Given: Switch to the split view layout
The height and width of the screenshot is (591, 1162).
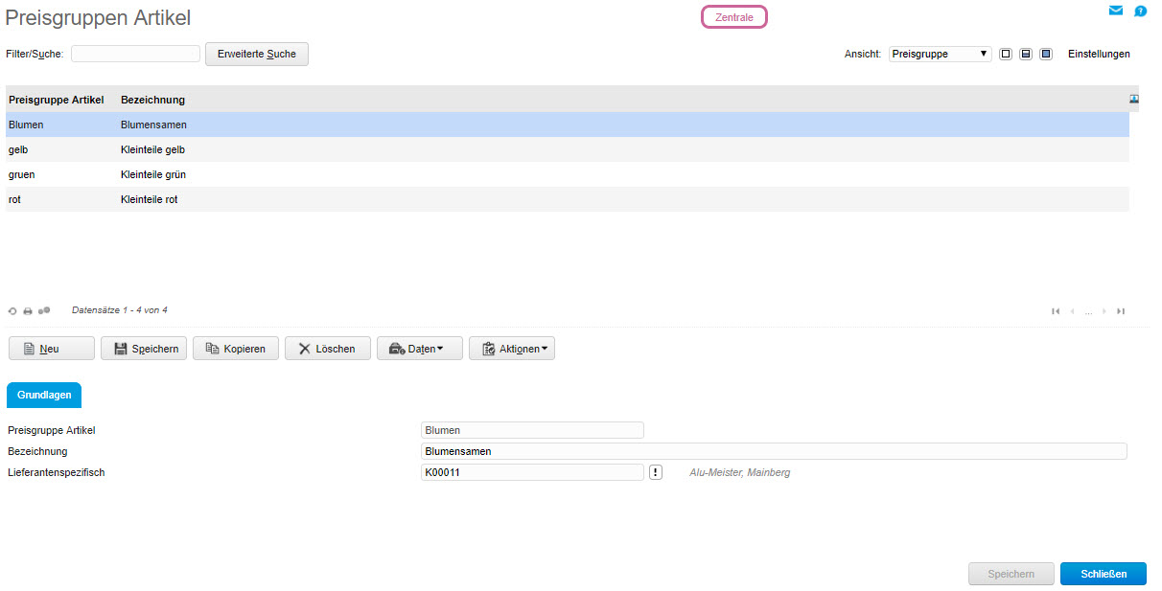Looking at the screenshot, I should point(1026,55).
